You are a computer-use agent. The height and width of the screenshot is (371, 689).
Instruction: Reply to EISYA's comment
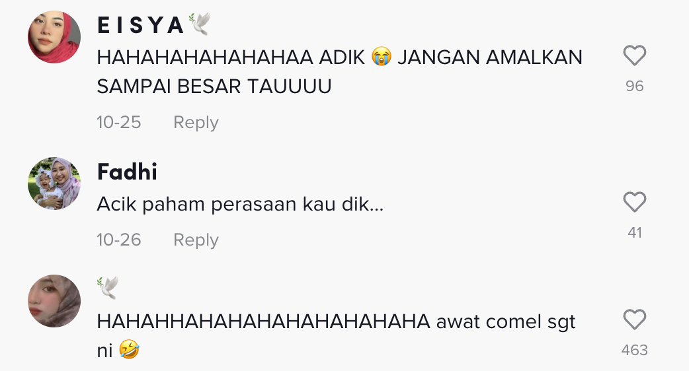[196, 122]
